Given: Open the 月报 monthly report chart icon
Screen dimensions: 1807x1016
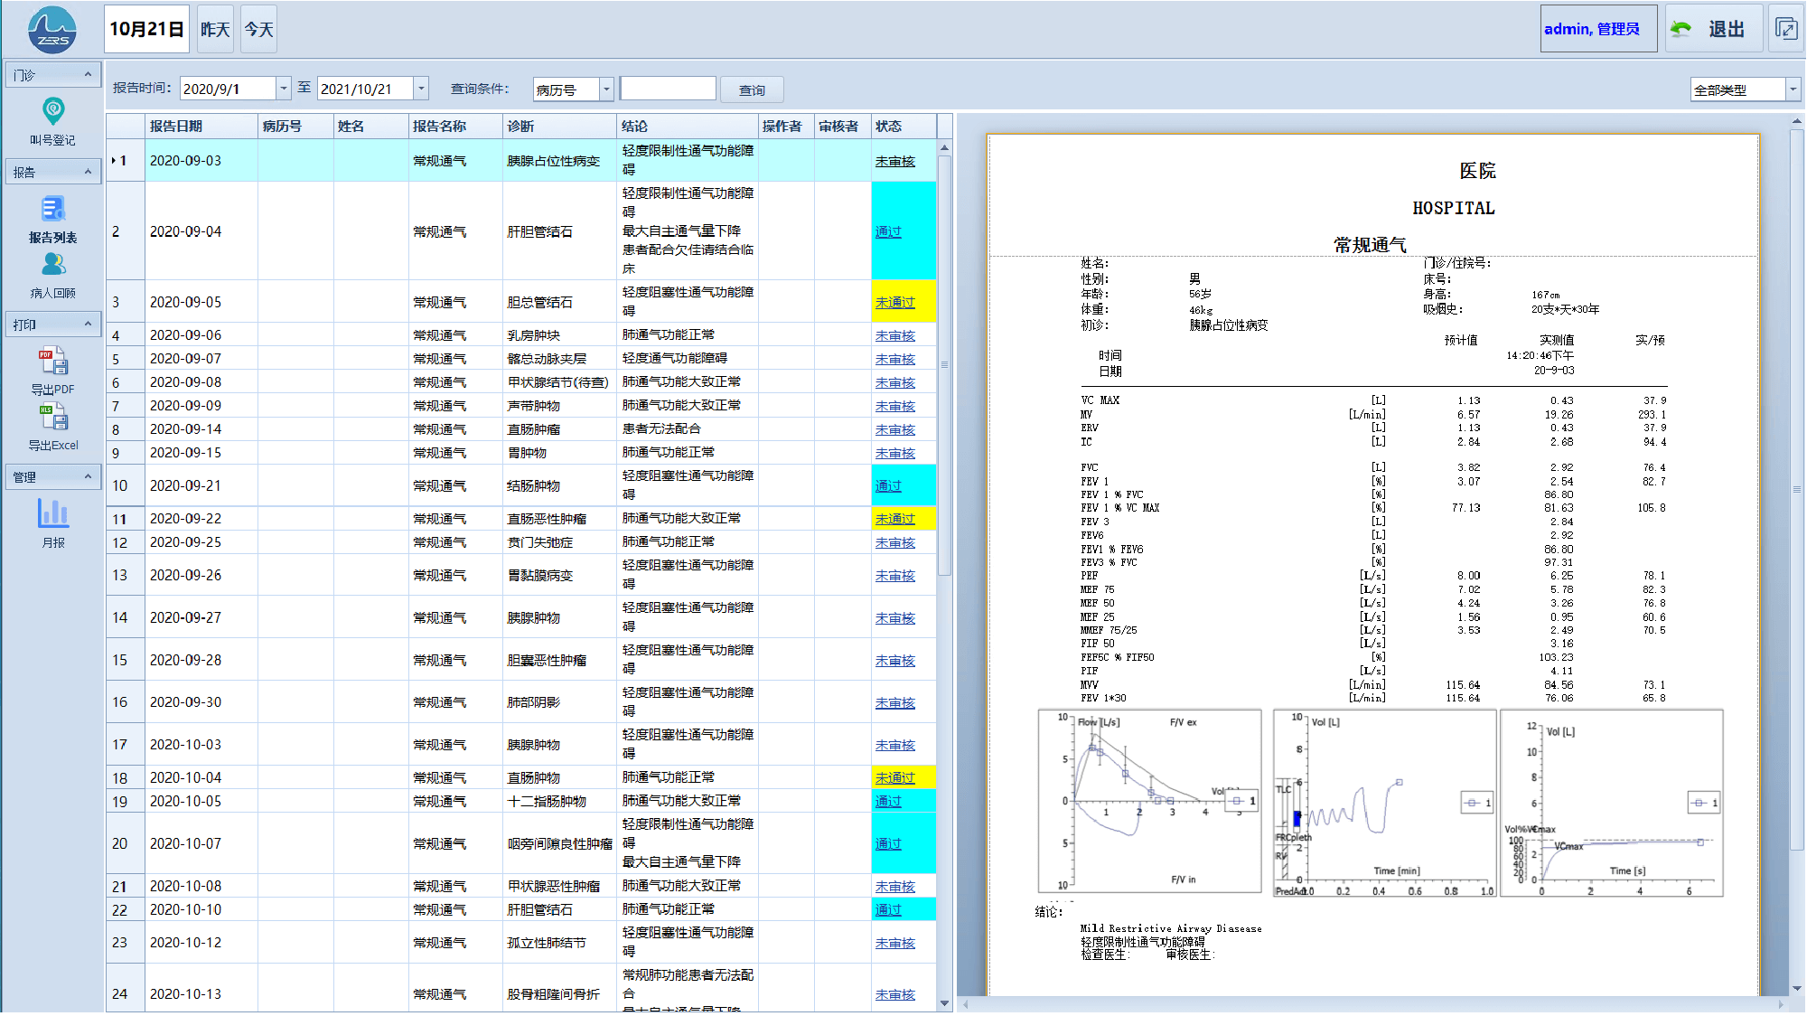Looking at the screenshot, I should pyautogui.click(x=53, y=513).
